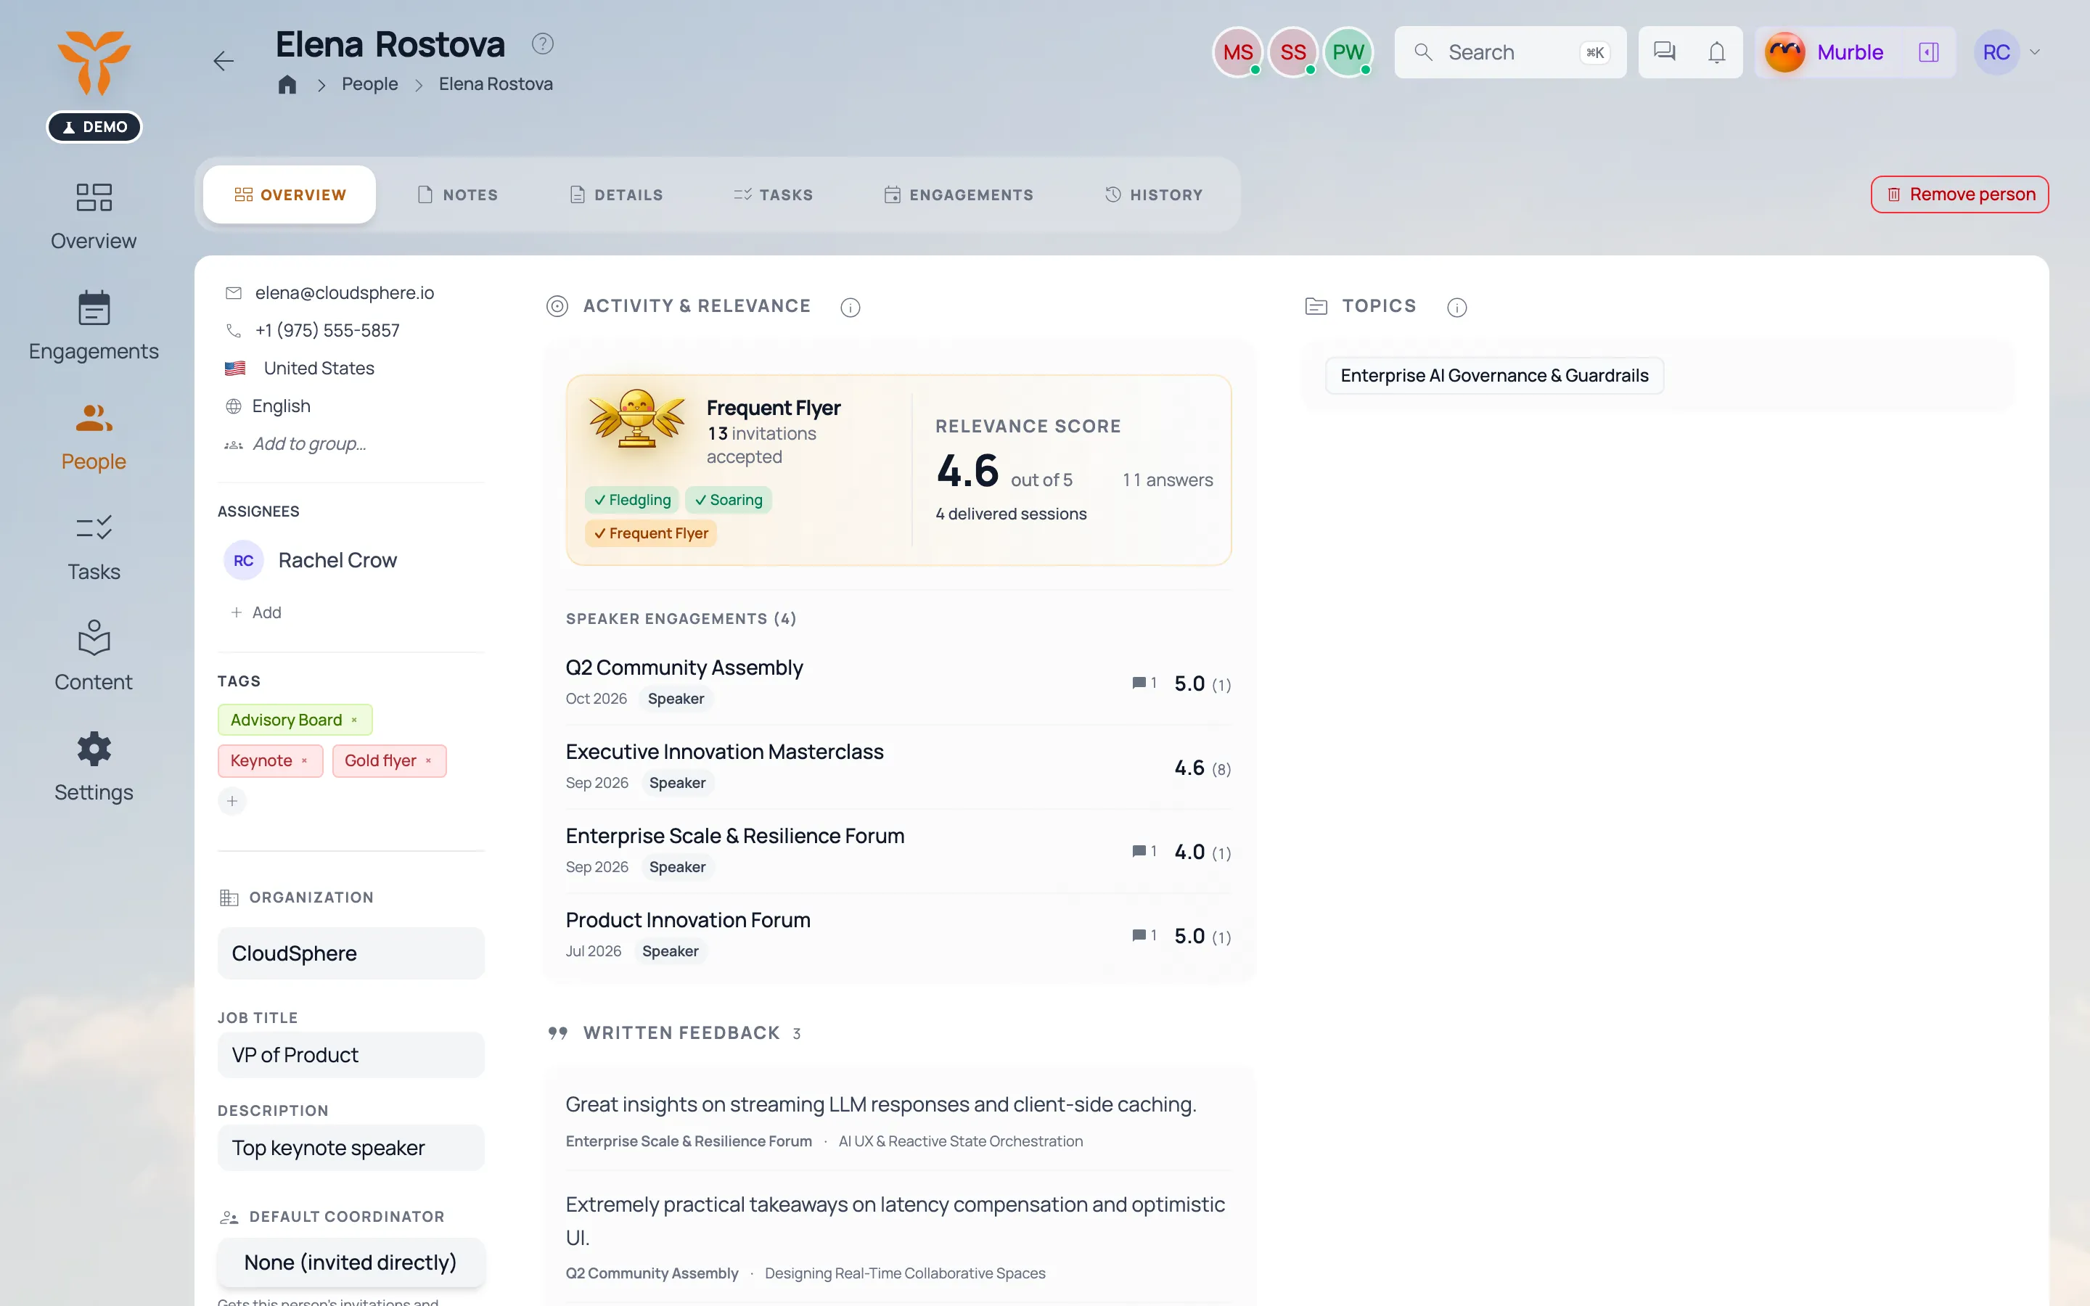Edit the Job Title field
2090x1306 pixels.
351,1055
